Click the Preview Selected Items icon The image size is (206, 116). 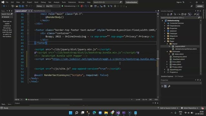(x=198, y=14)
